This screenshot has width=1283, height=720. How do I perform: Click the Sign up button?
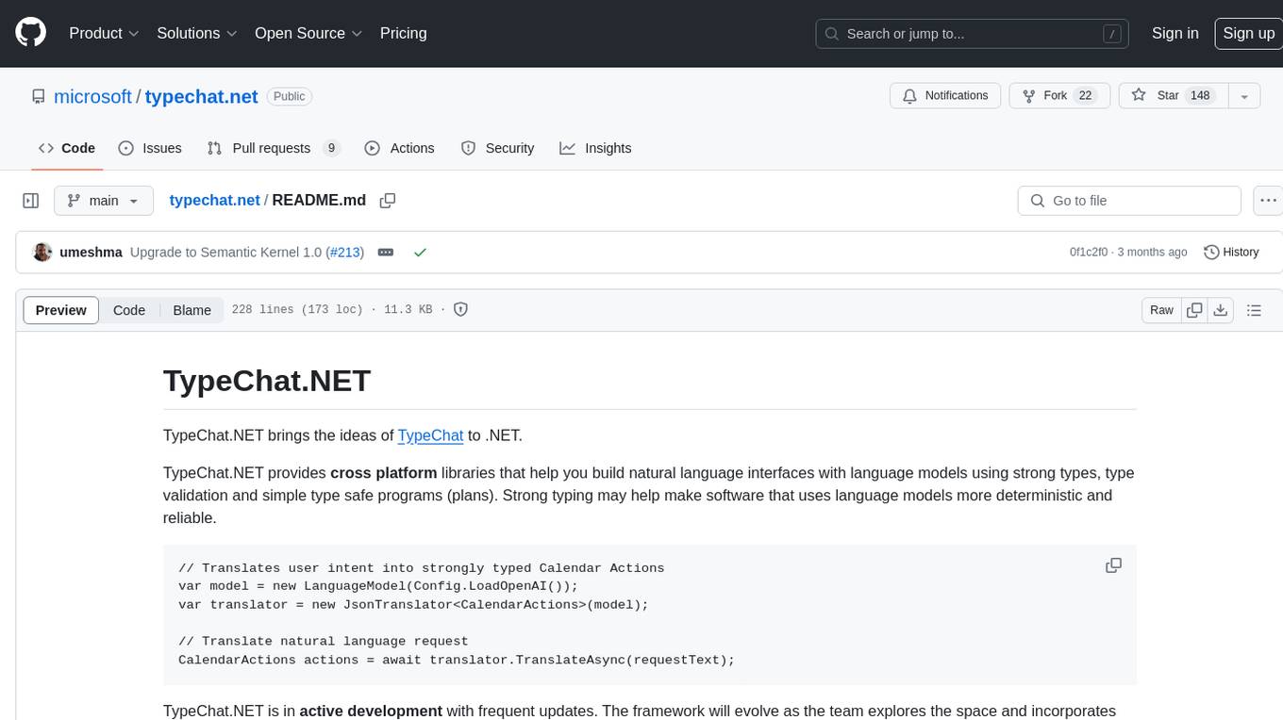tap(1248, 33)
